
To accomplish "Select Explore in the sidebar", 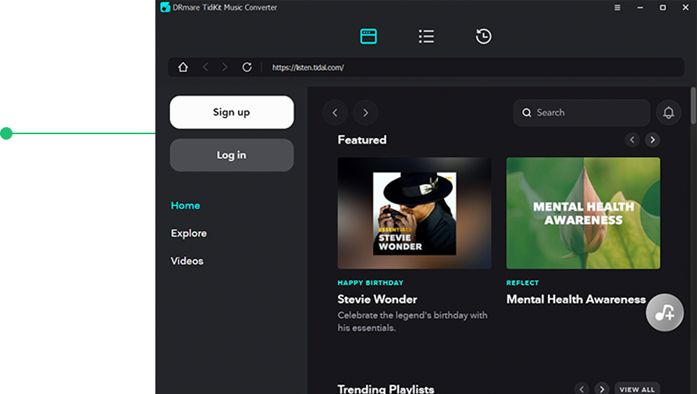I will [189, 233].
